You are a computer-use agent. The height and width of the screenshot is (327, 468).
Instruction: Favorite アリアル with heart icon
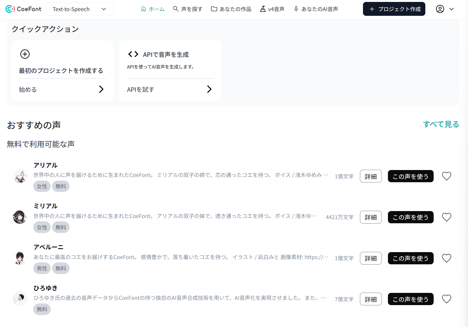(x=447, y=176)
